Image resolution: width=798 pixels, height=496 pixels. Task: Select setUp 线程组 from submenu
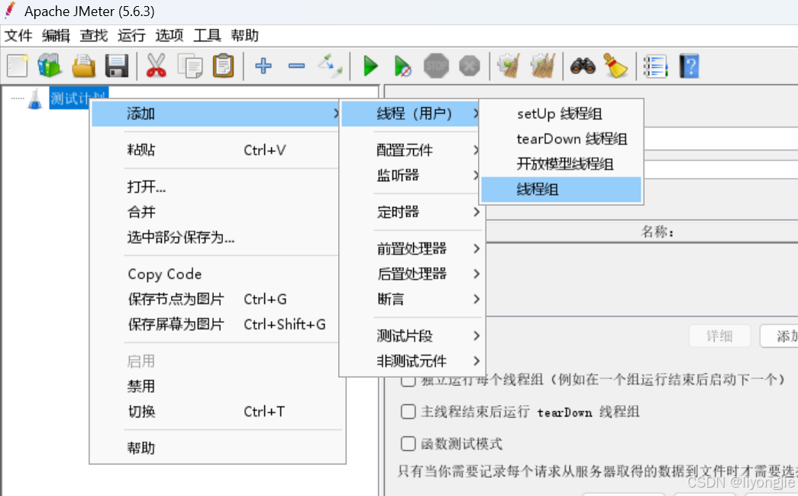tap(561, 114)
